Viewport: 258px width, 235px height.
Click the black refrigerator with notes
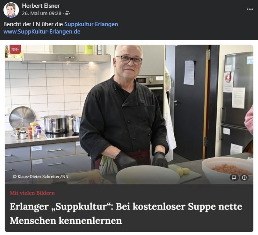(236, 103)
